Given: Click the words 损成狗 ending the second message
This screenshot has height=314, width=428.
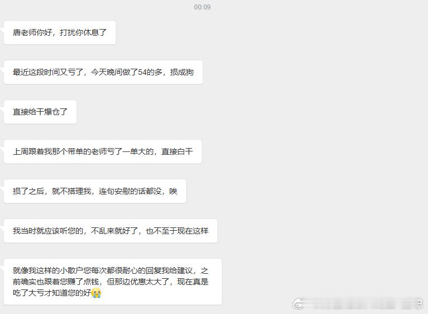Looking at the screenshot, I should pos(182,72).
